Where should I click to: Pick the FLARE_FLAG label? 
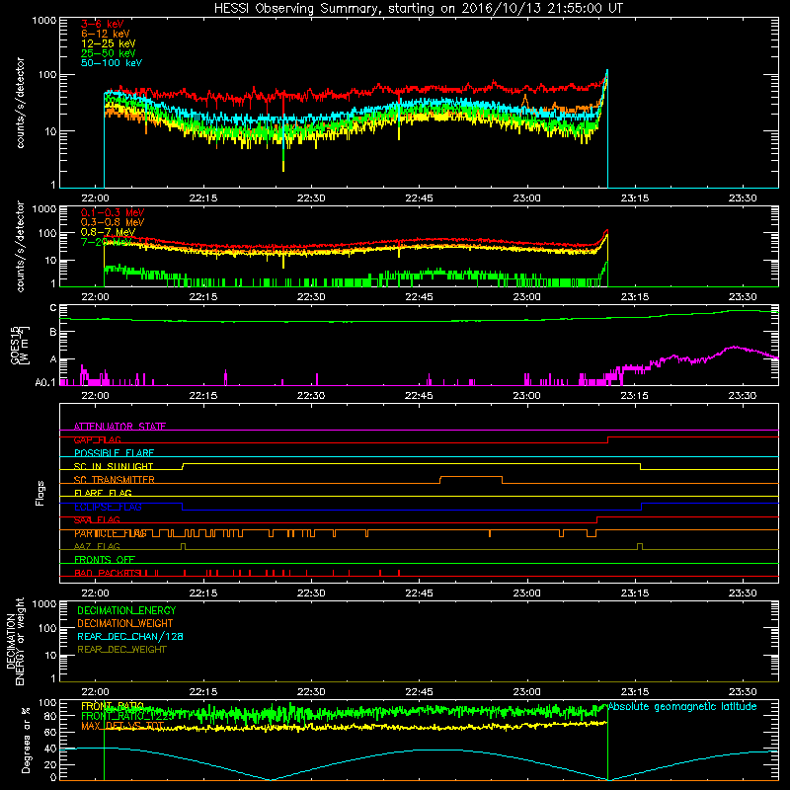coord(103,493)
